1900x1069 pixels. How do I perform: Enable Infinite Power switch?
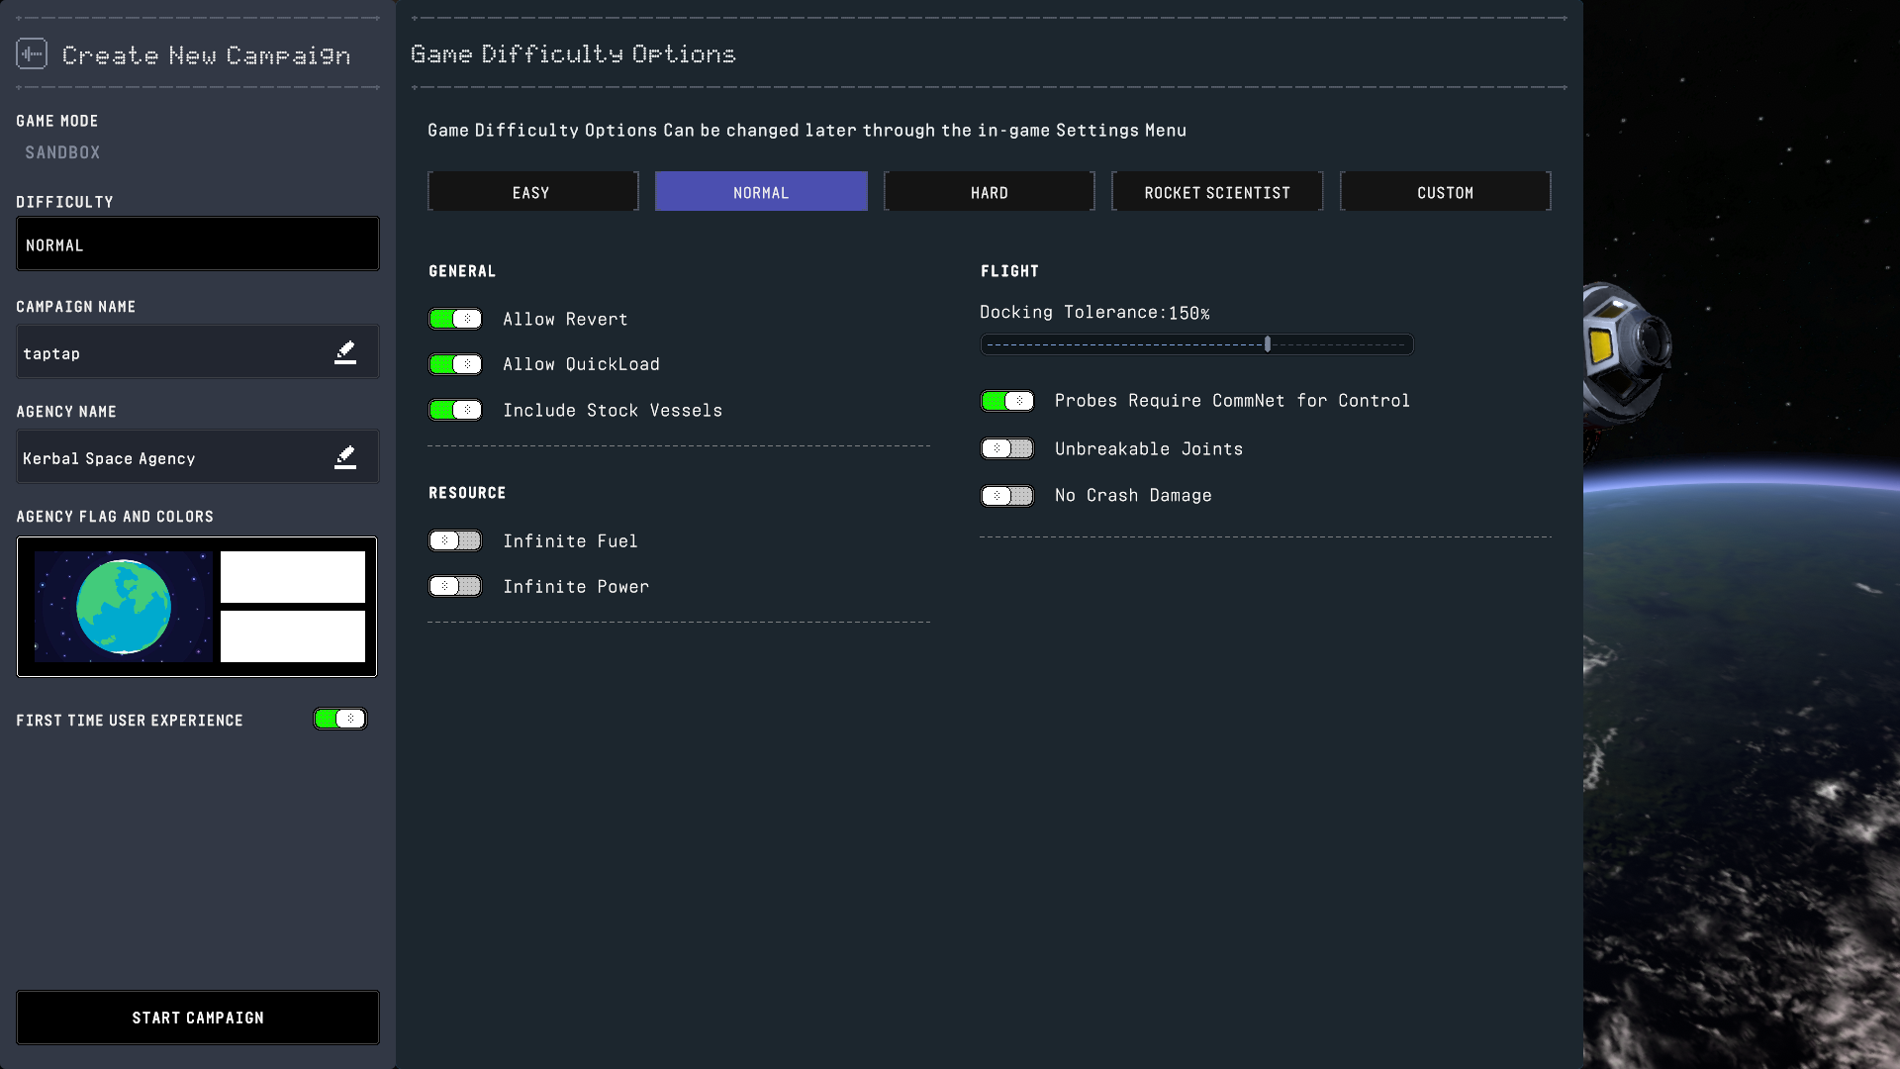[x=455, y=586]
